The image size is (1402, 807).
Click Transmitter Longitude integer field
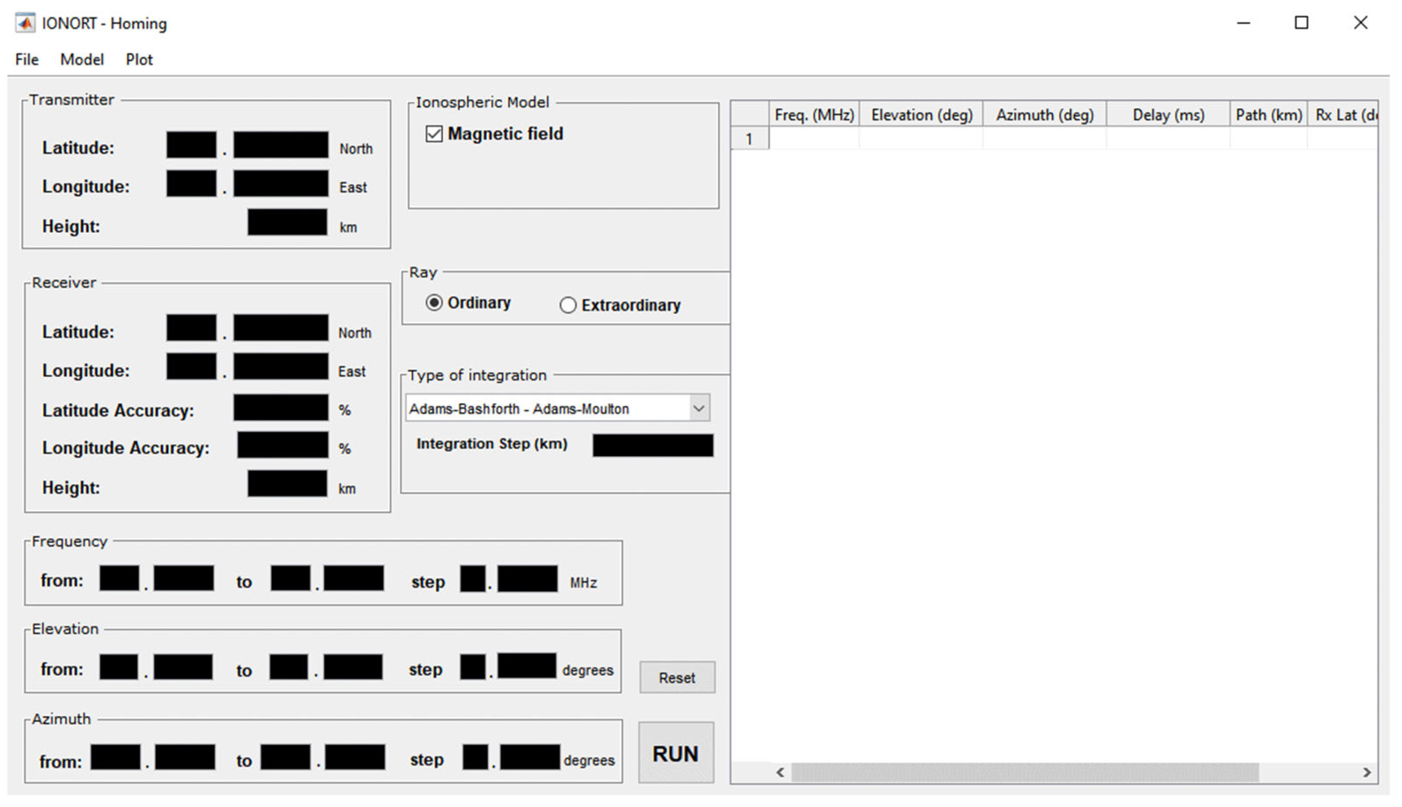(x=191, y=183)
